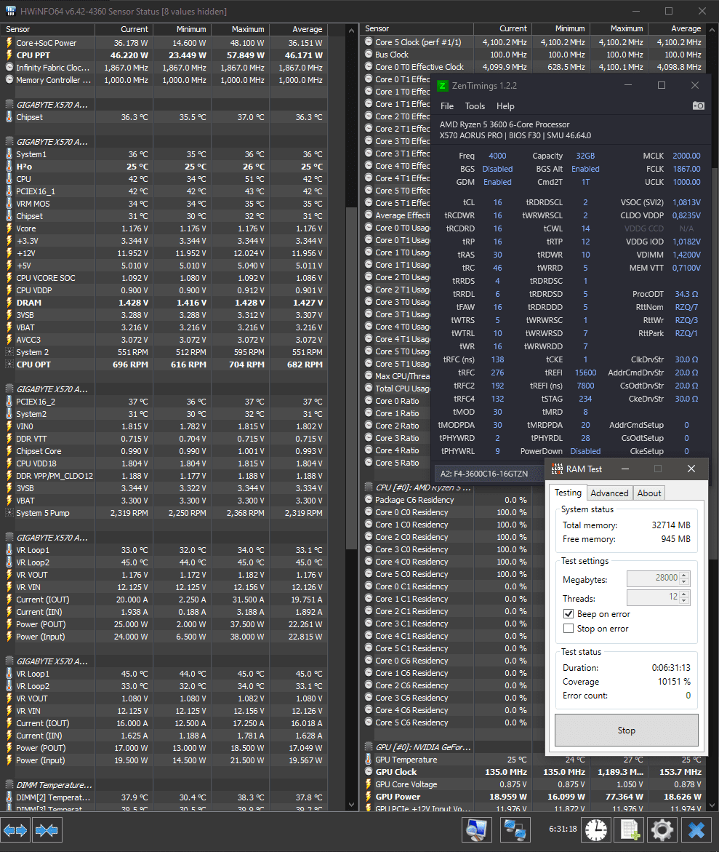The image size is (719, 852).
Task: Select the Core+SoC Power sensor row
Action: click(164, 42)
